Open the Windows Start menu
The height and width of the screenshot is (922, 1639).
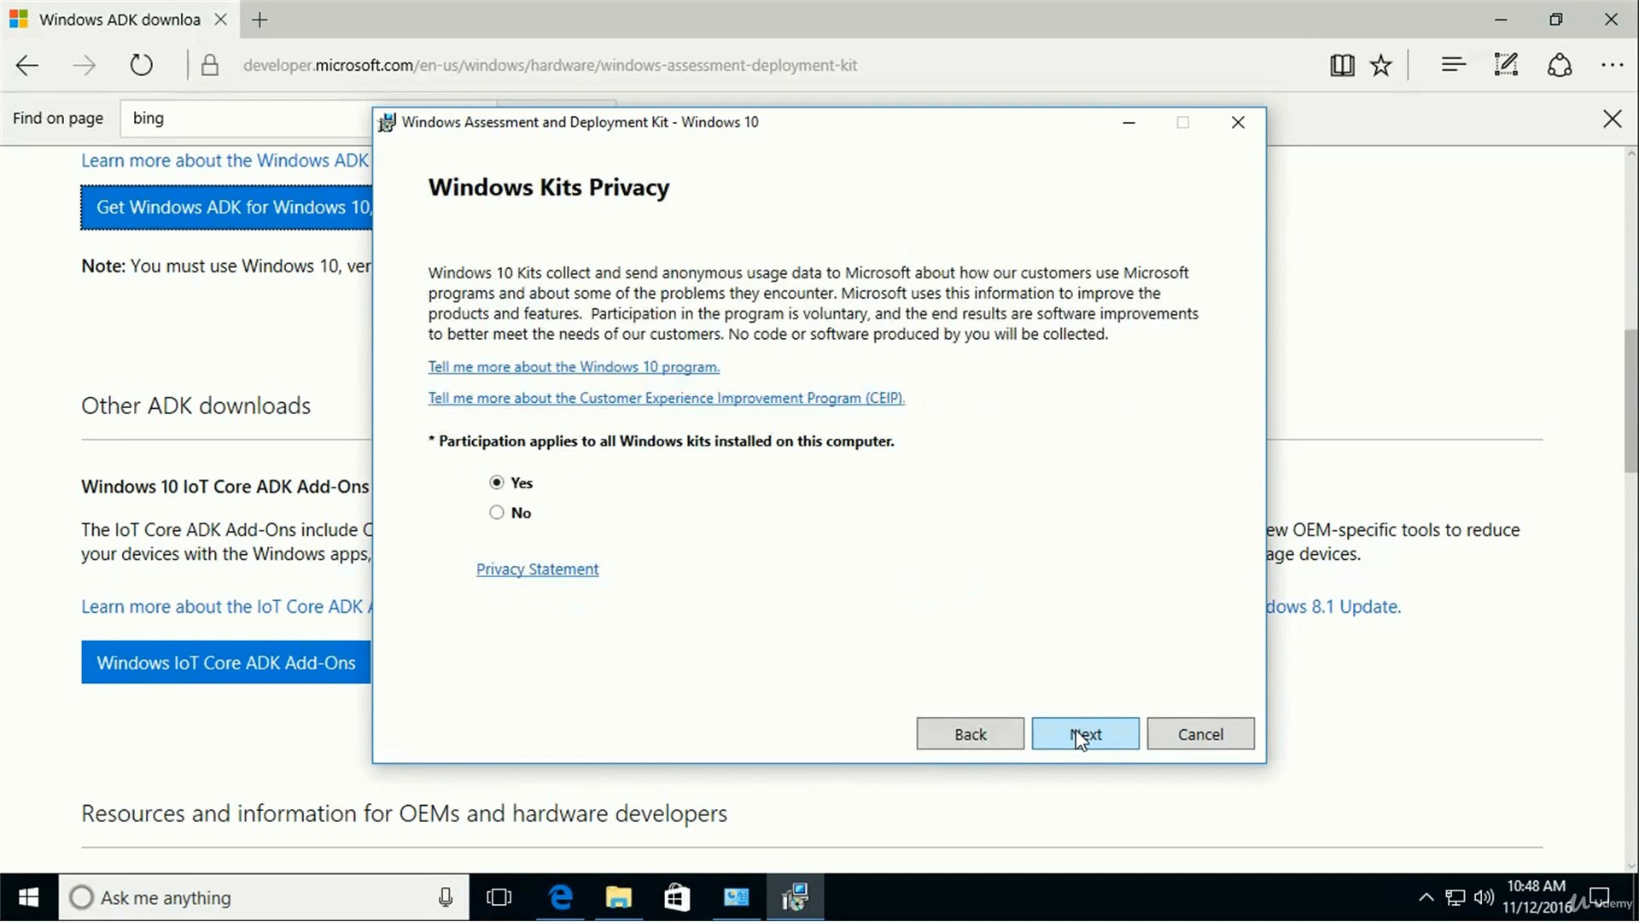(29, 897)
